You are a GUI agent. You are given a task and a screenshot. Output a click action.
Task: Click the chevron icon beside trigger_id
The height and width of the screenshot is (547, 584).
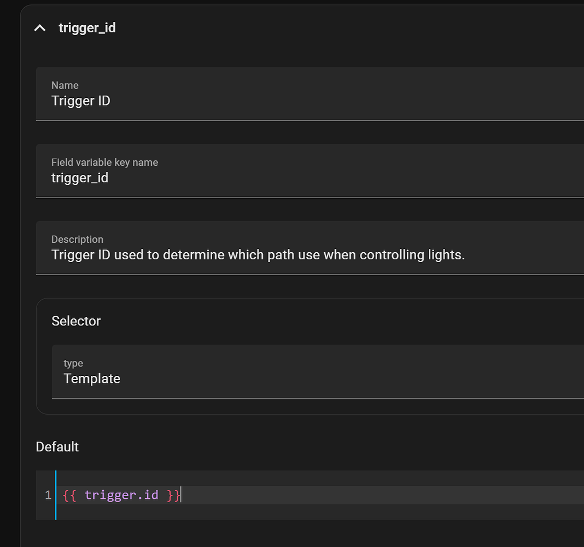pos(39,27)
